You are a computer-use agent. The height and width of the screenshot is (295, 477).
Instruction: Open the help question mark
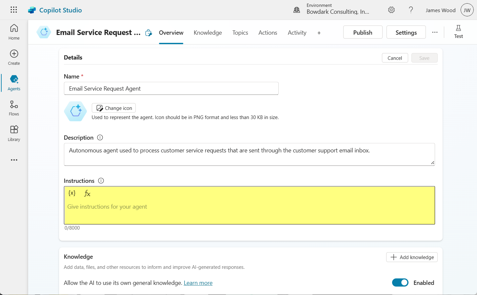[x=411, y=10]
